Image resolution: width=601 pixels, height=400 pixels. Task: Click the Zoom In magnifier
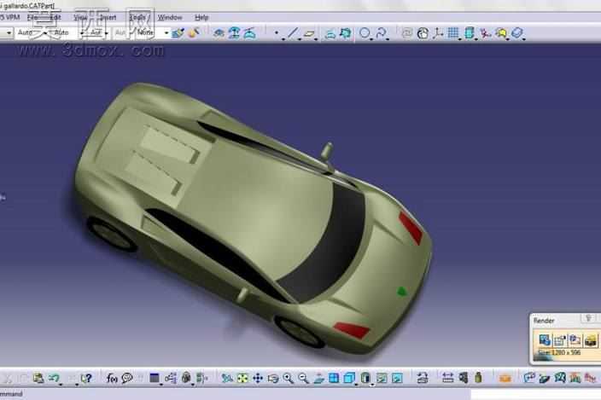click(x=289, y=379)
